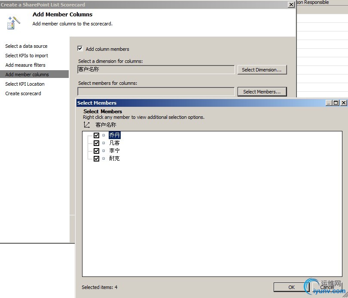Screen dimensions: 348x298
Task: Go to Select KPIs to import step
Action: (x=27, y=56)
